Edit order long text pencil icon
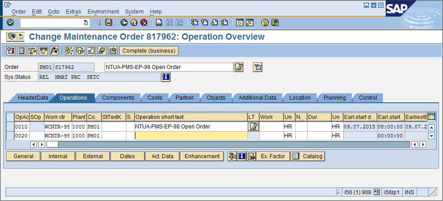 tap(239, 67)
